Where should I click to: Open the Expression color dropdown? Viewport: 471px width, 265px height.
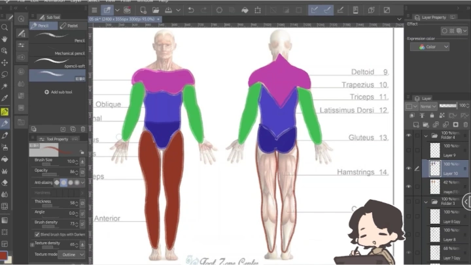point(430,47)
